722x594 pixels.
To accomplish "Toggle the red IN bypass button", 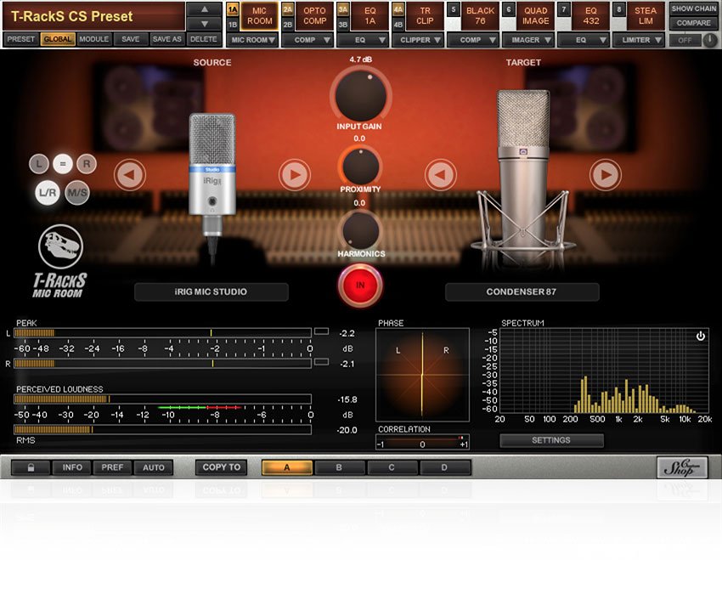I will point(360,286).
